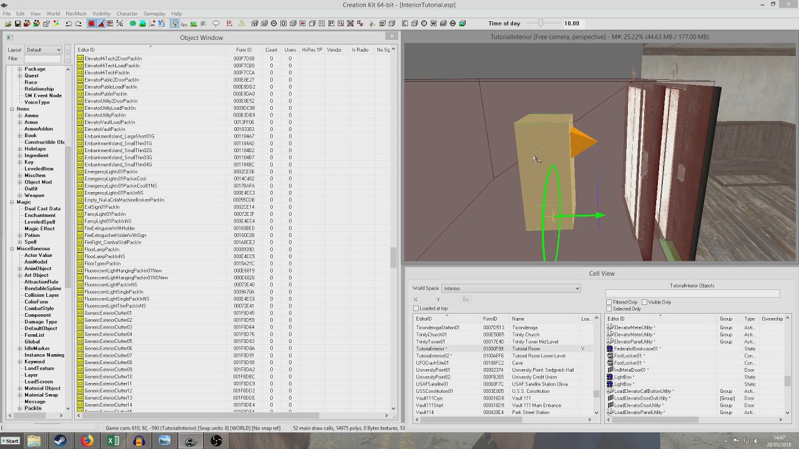Sort objects by the Form ID column
This screenshot has width=799, height=449.
tap(244, 50)
